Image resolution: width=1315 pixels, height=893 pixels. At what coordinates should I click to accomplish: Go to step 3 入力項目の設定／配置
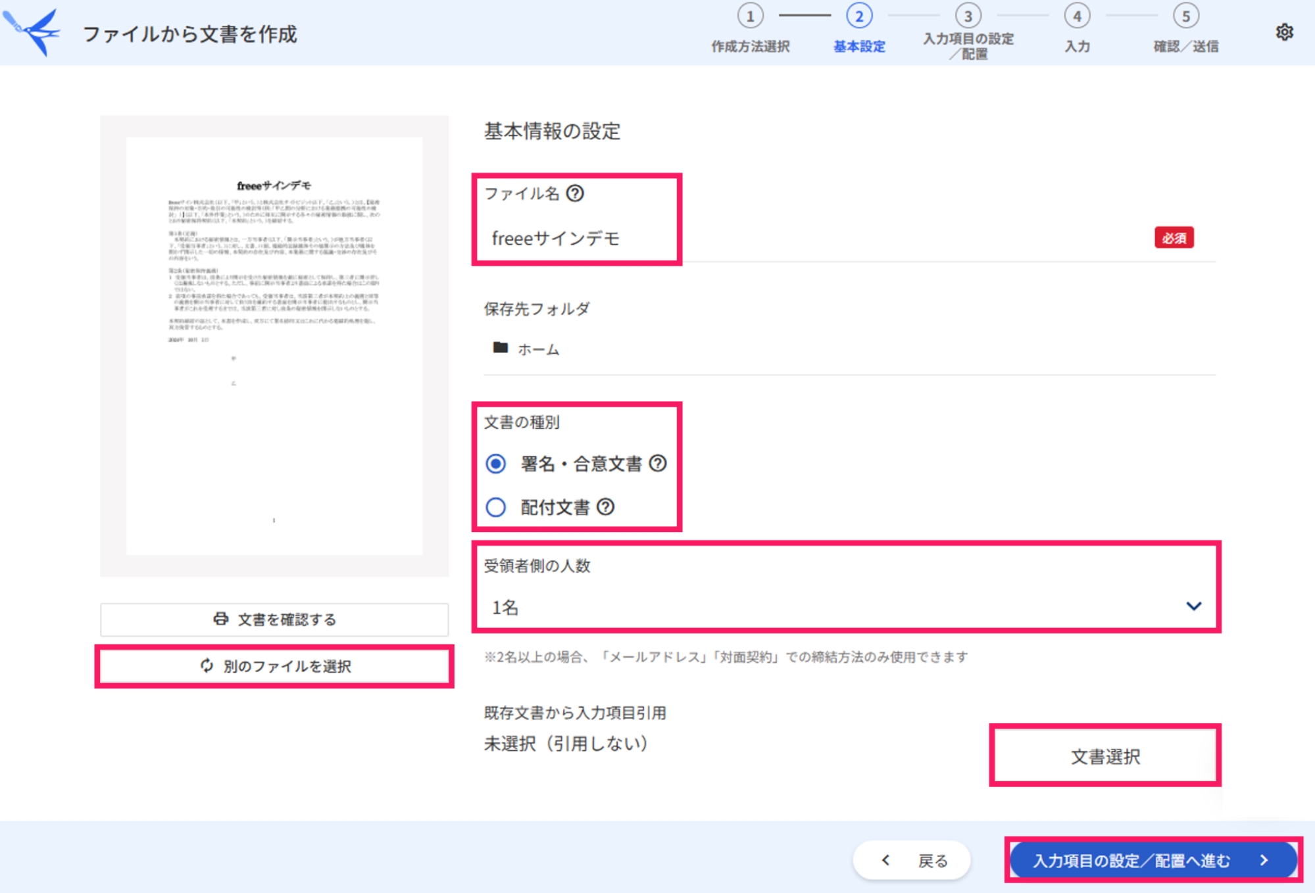[x=968, y=32]
